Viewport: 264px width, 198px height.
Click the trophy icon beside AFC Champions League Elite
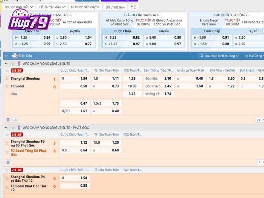point(19,63)
